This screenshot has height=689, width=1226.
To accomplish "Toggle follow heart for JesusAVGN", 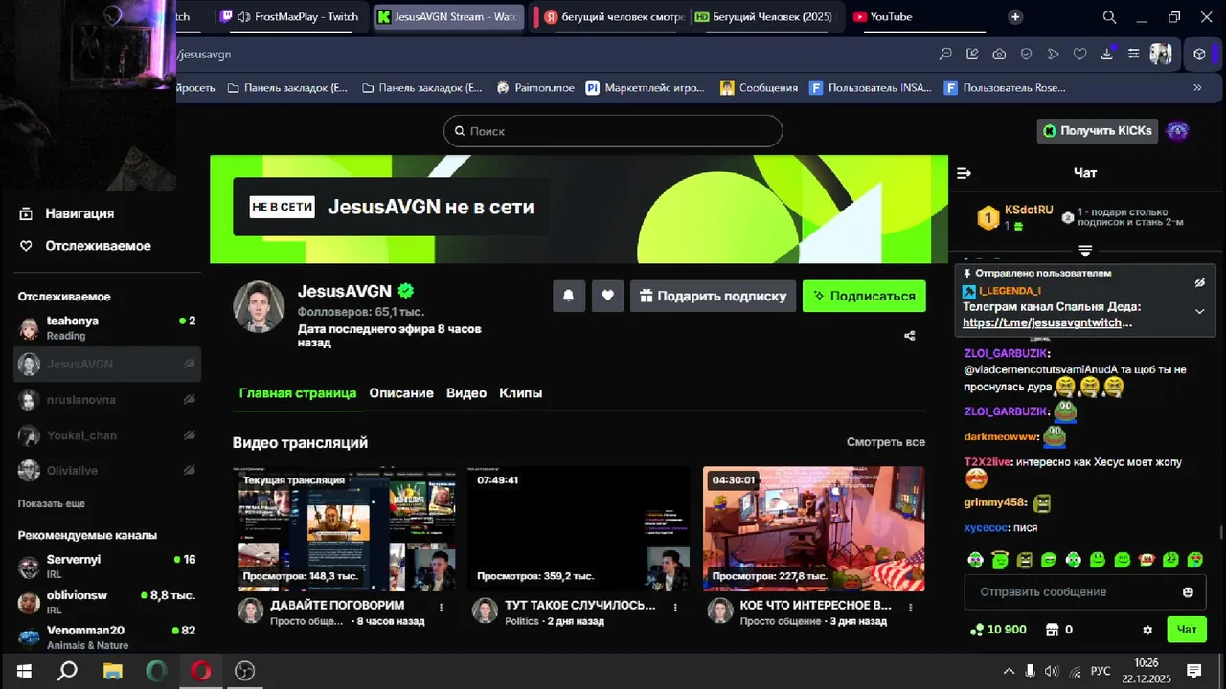I will 607,296.
